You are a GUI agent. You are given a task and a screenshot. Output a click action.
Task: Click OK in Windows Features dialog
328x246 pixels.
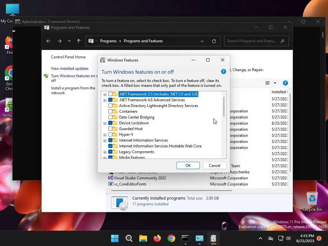coord(188,166)
